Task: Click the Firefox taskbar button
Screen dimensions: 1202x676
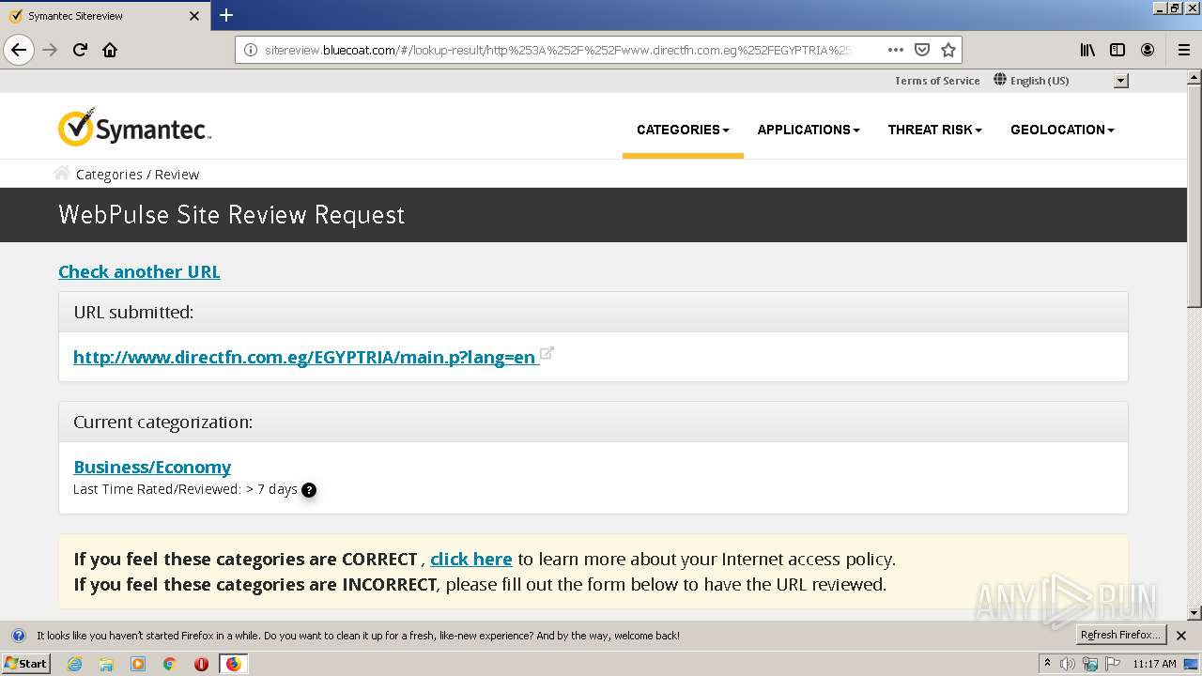Action: [x=233, y=664]
